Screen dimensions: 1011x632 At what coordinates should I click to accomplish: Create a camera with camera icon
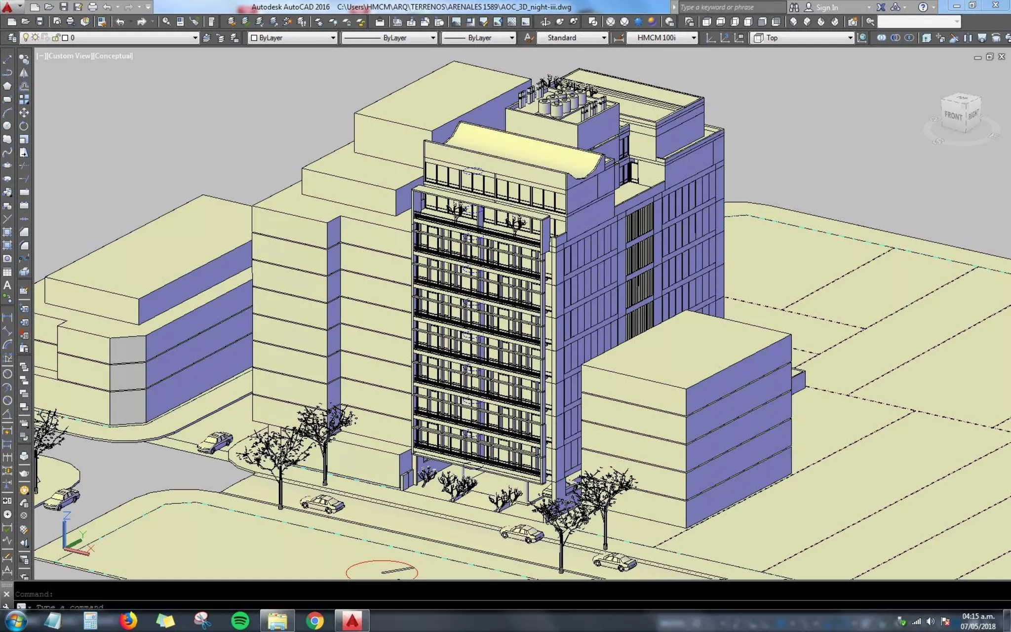(853, 22)
